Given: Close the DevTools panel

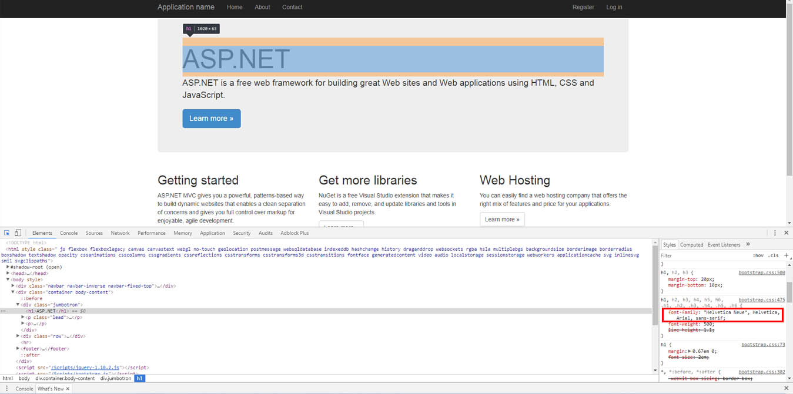Looking at the screenshot, I should click(x=787, y=233).
